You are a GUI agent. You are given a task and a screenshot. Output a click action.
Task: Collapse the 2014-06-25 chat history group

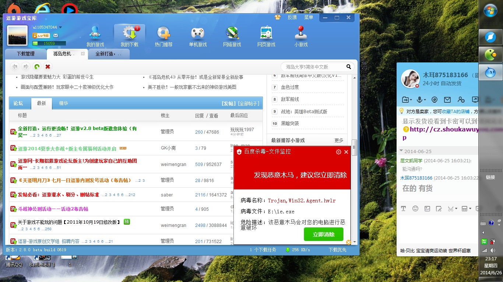401,151
